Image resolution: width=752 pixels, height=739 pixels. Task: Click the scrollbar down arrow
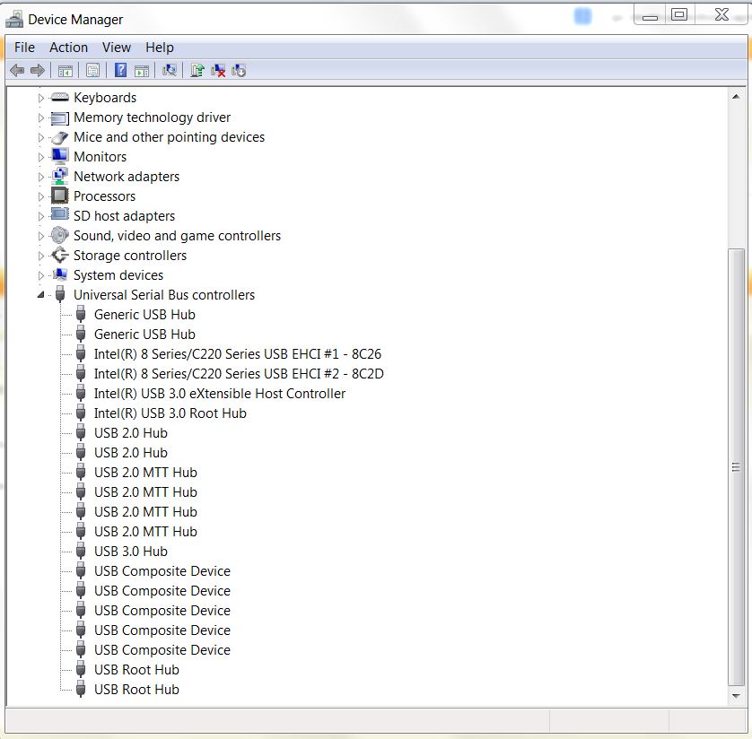pos(736,696)
